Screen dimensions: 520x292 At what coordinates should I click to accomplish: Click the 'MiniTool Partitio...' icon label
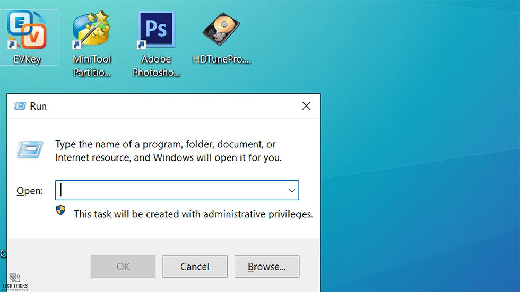92,66
